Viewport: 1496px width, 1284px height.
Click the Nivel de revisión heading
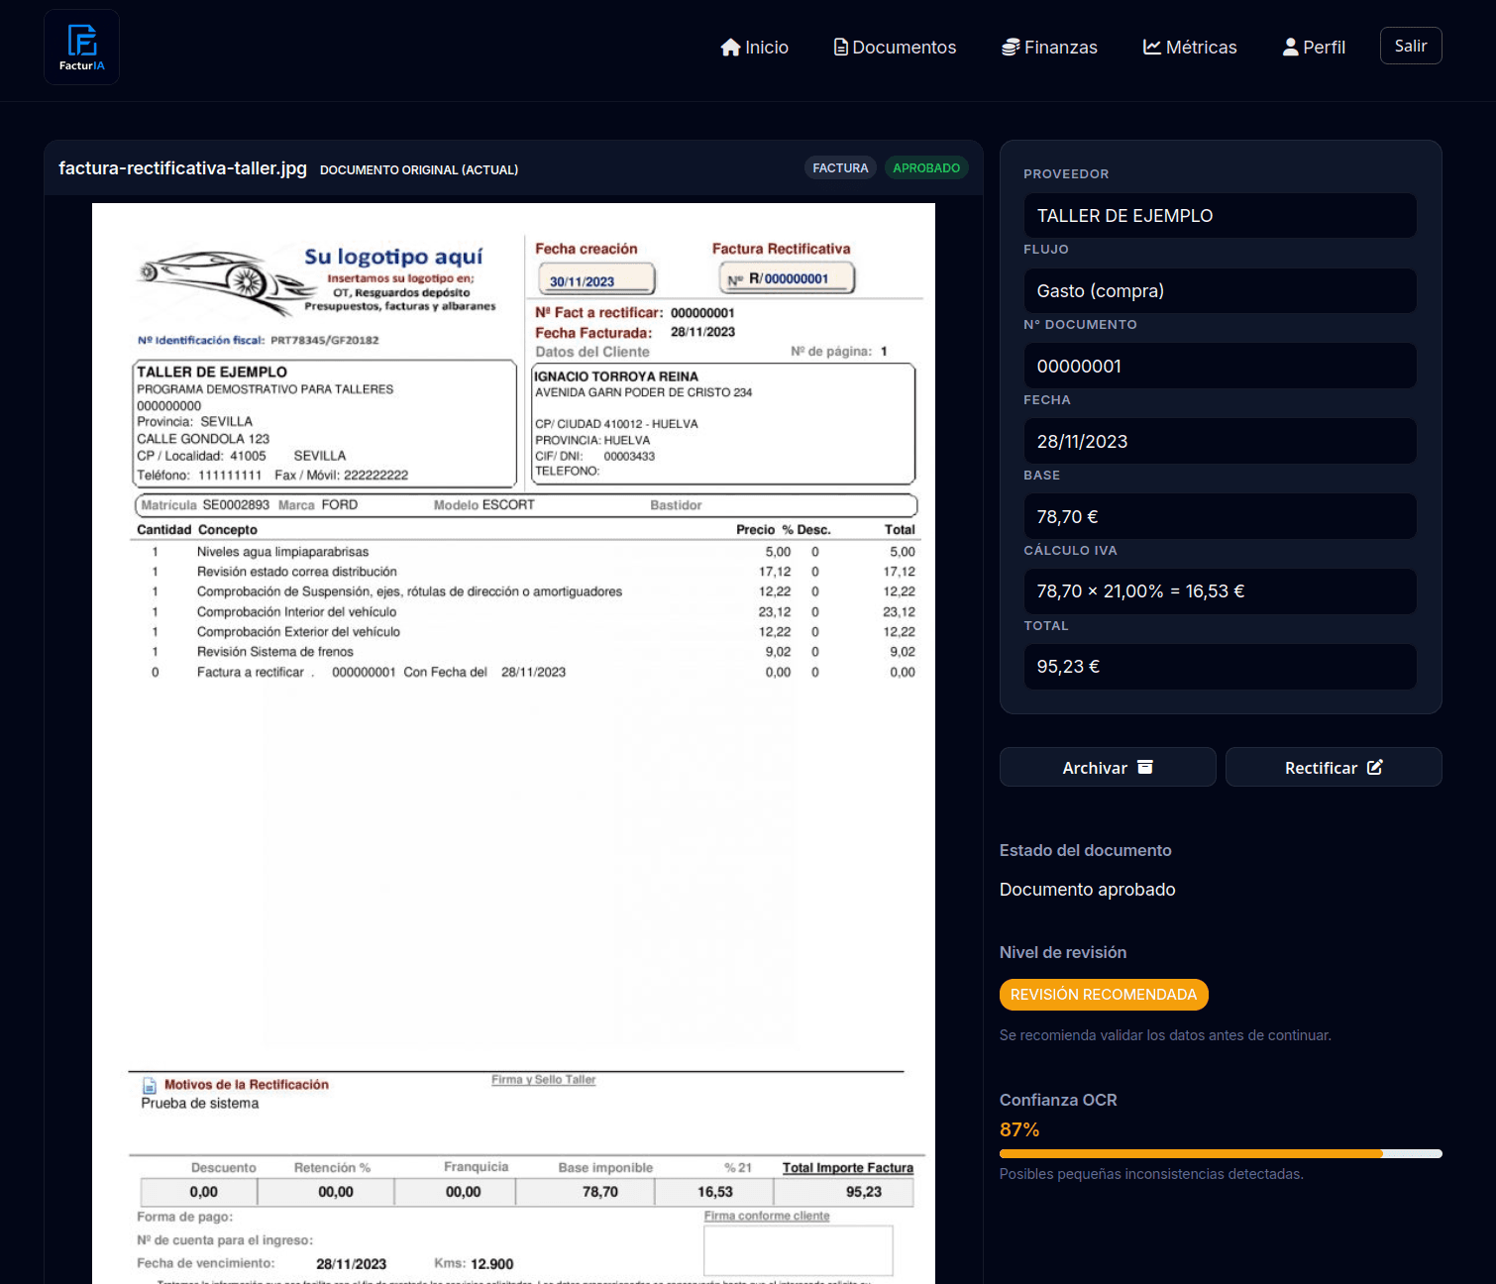[x=1063, y=952]
